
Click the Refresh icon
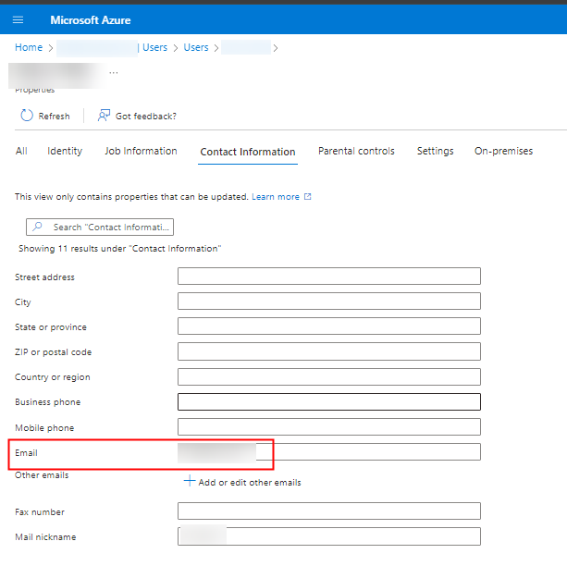tap(27, 116)
